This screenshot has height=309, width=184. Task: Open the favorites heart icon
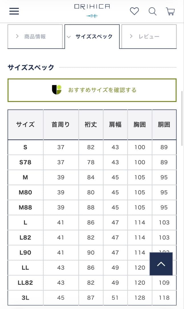(134, 11)
